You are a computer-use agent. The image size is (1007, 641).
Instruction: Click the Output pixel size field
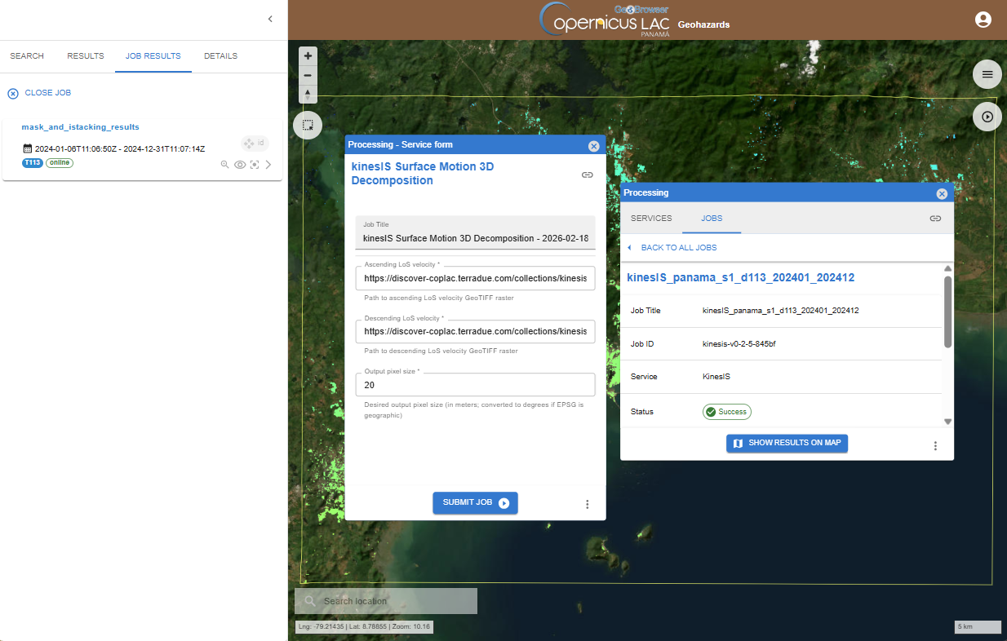475,385
